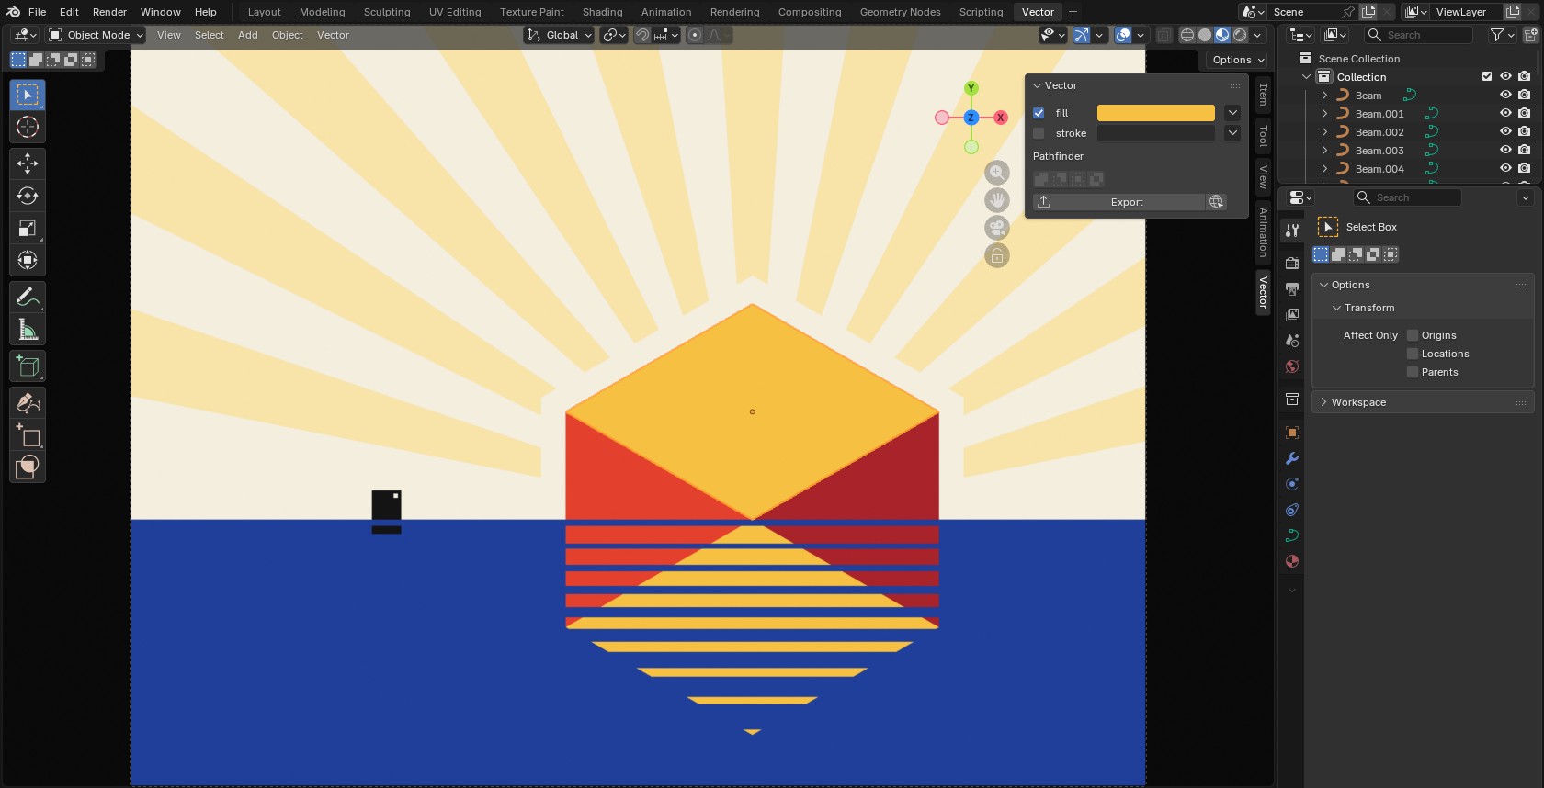Activate the Scale tool
Viewport: 1544px width, 788px height.
[x=28, y=228]
